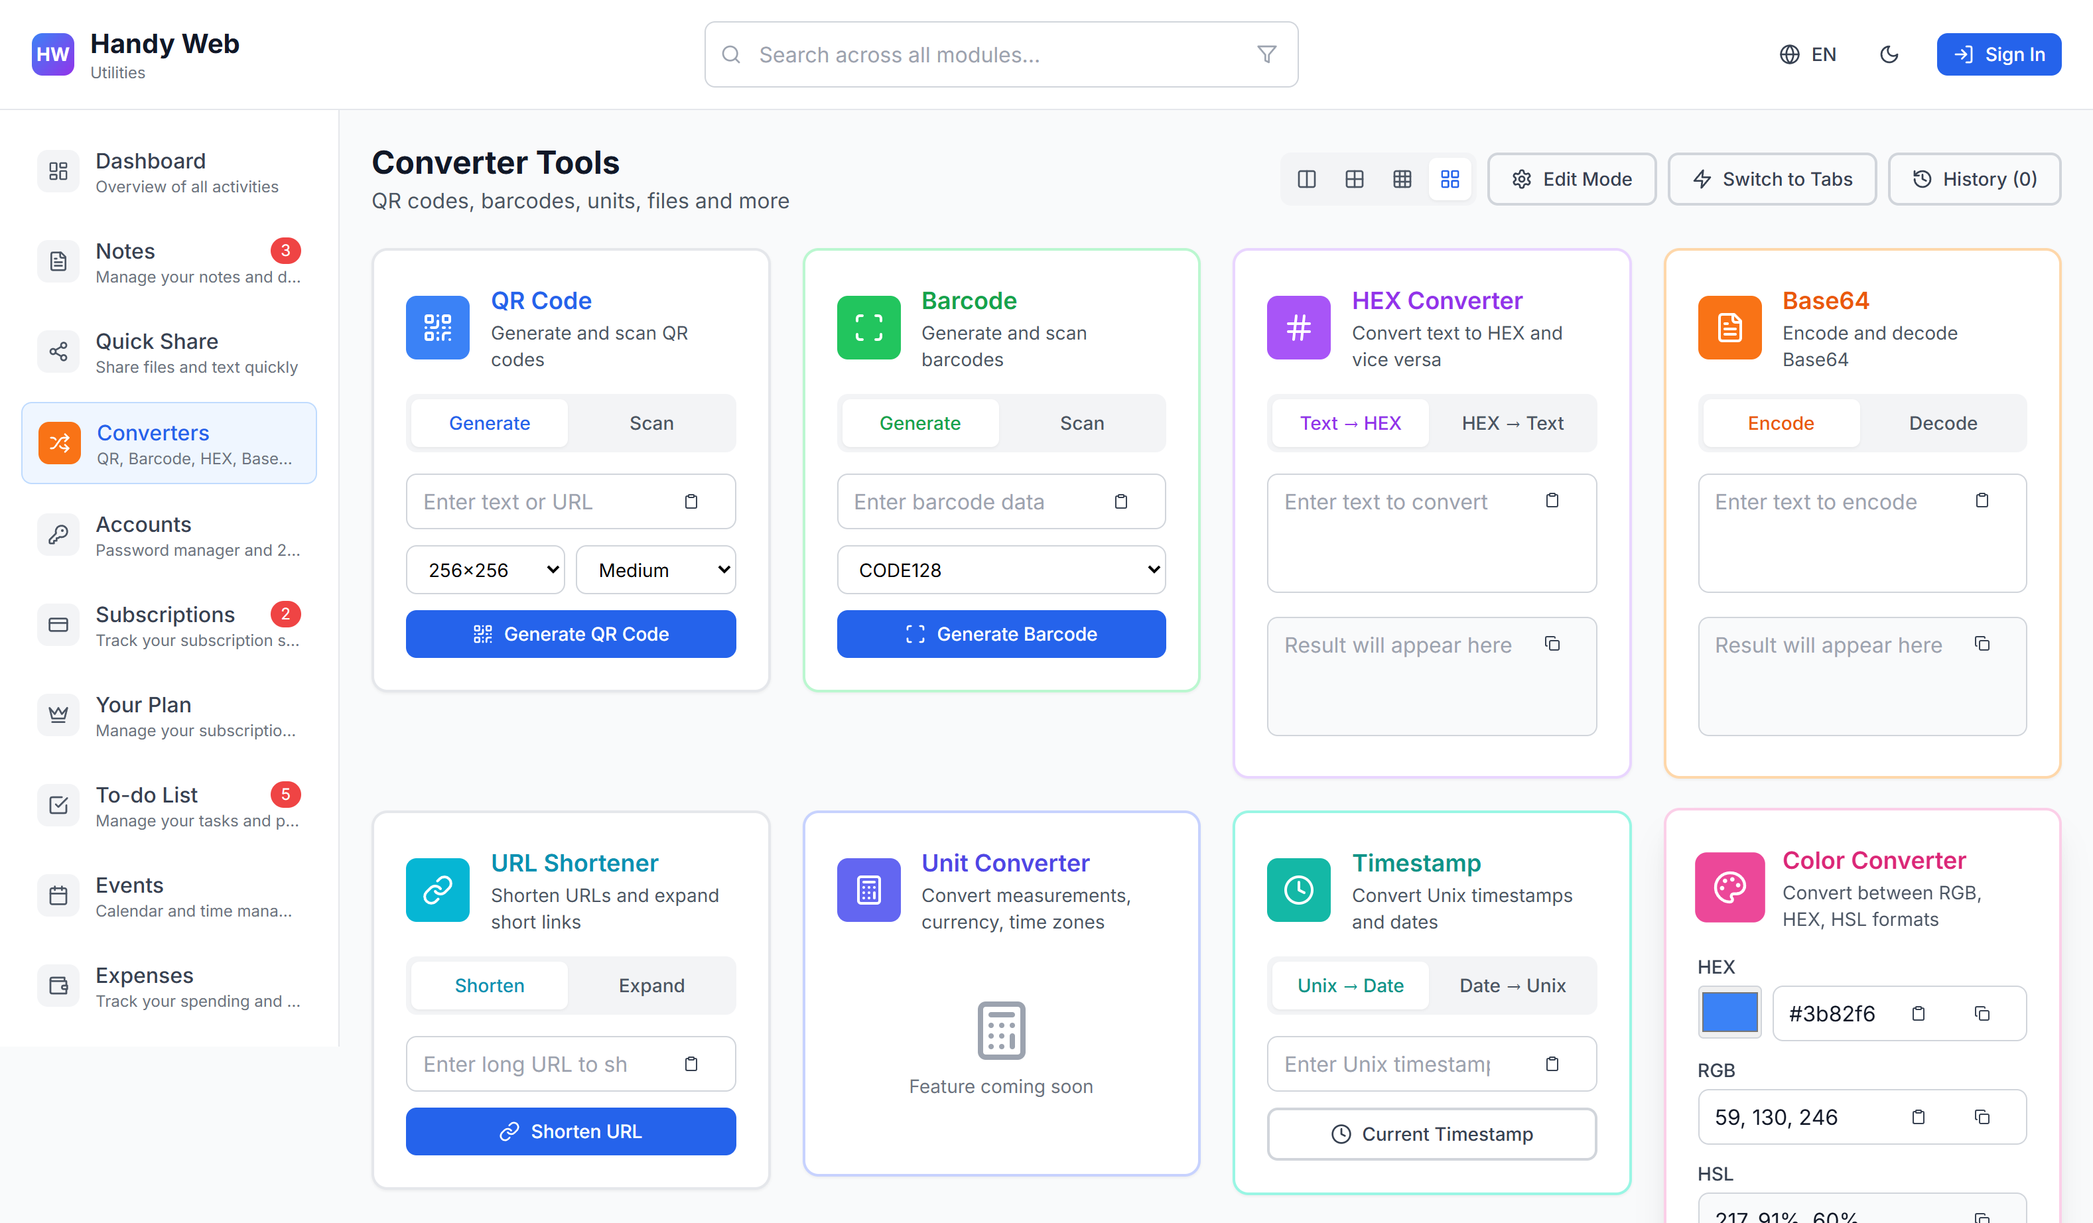Viewport: 2093px width, 1223px height.
Task: Open the CODE128 barcode format dropdown
Action: pyautogui.click(x=1001, y=570)
